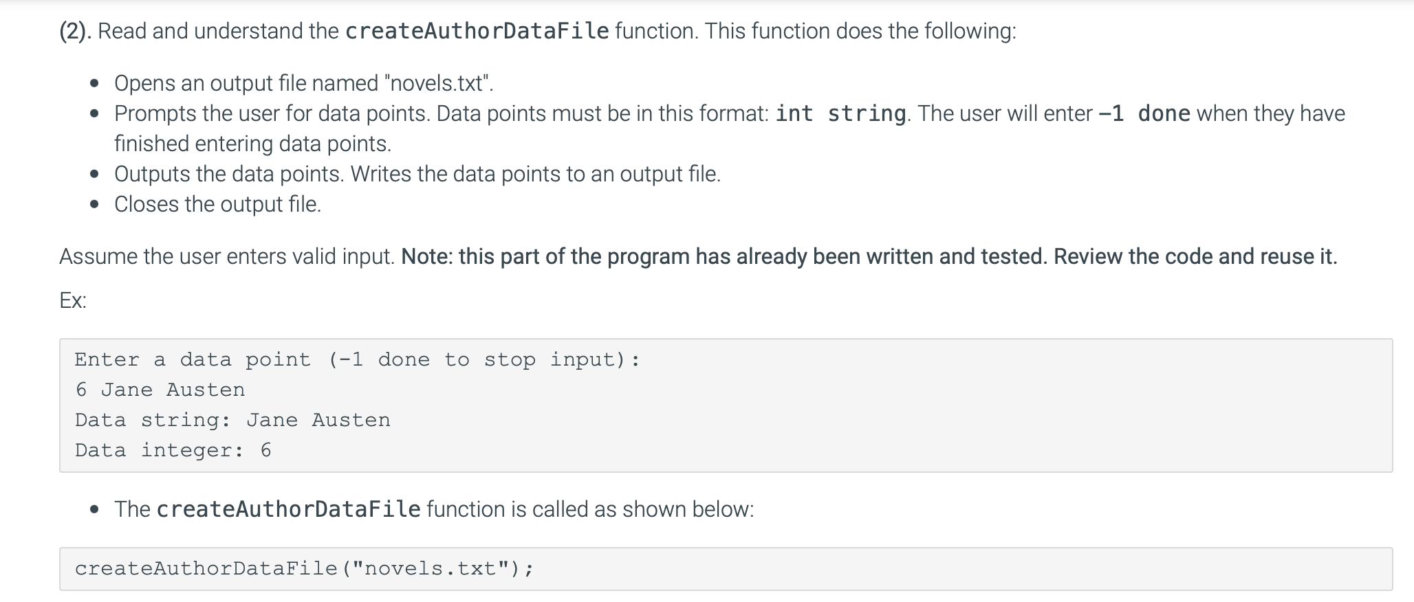Click the "Data string: Jane Austen" output line
The height and width of the screenshot is (602, 1414).
tap(232, 420)
